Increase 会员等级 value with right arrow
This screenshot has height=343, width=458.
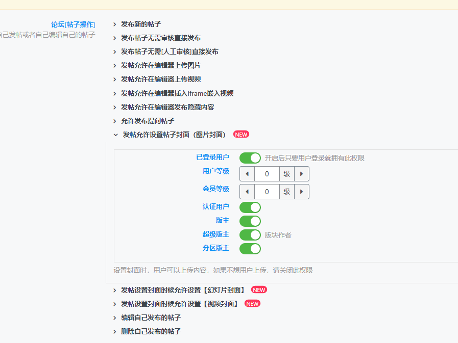click(301, 192)
